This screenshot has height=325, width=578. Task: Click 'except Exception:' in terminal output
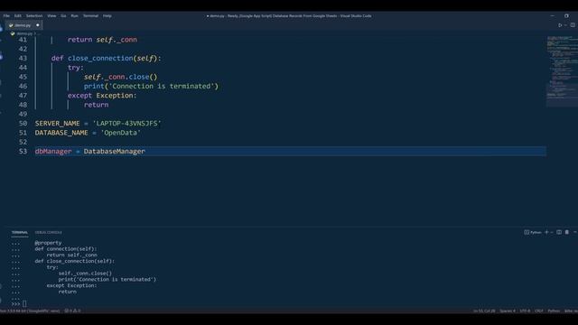pyautogui.click(x=71, y=285)
